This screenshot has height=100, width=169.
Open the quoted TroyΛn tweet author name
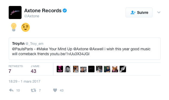click(x=18, y=43)
